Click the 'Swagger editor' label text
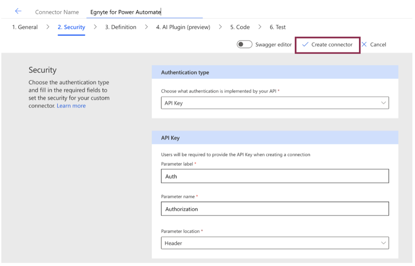The height and width of the screenshot is (266, 415). pyautogui.click(x=273, y=45)
